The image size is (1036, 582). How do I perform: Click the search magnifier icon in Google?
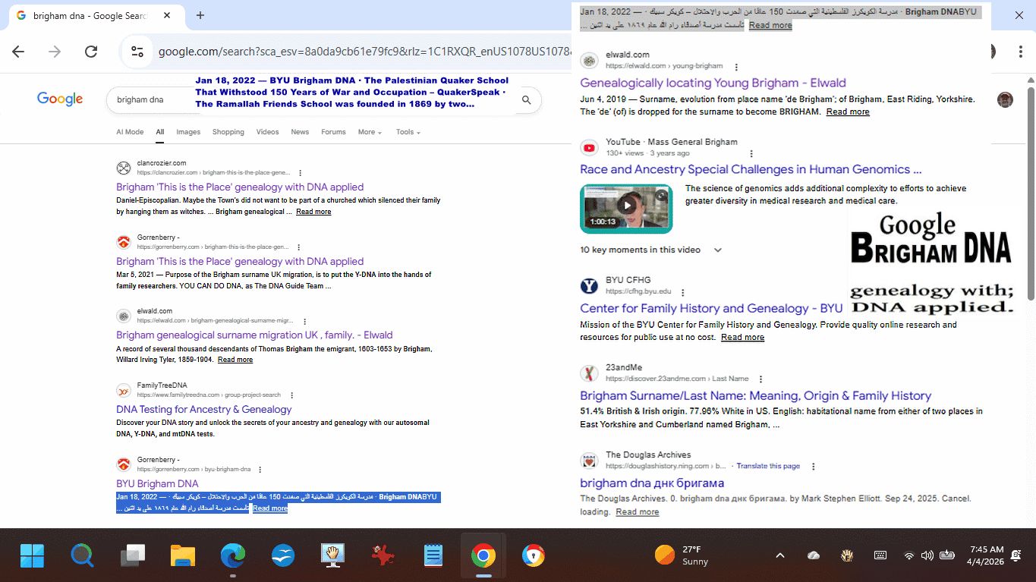click(526, 99)
